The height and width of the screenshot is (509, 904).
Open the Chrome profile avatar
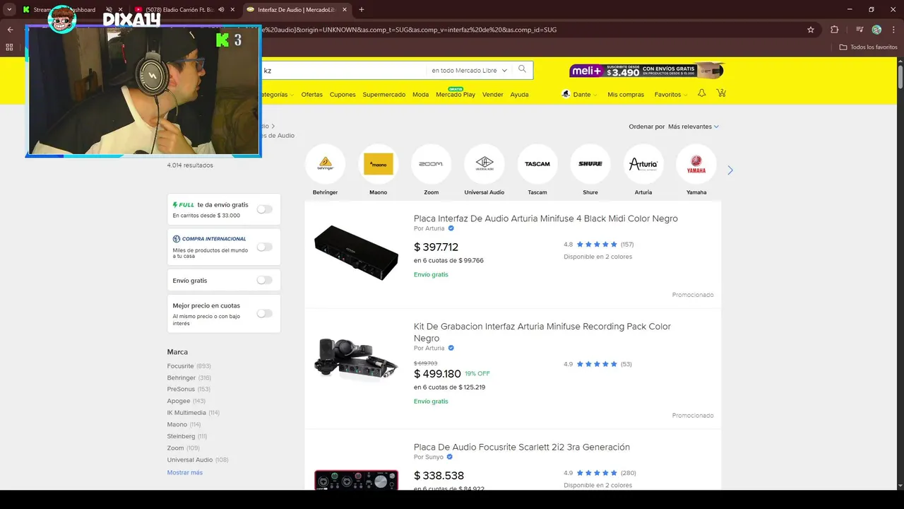tap(876, 30)
